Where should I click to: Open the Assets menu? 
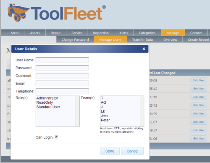pyautogui.click(x=35, y=33)
